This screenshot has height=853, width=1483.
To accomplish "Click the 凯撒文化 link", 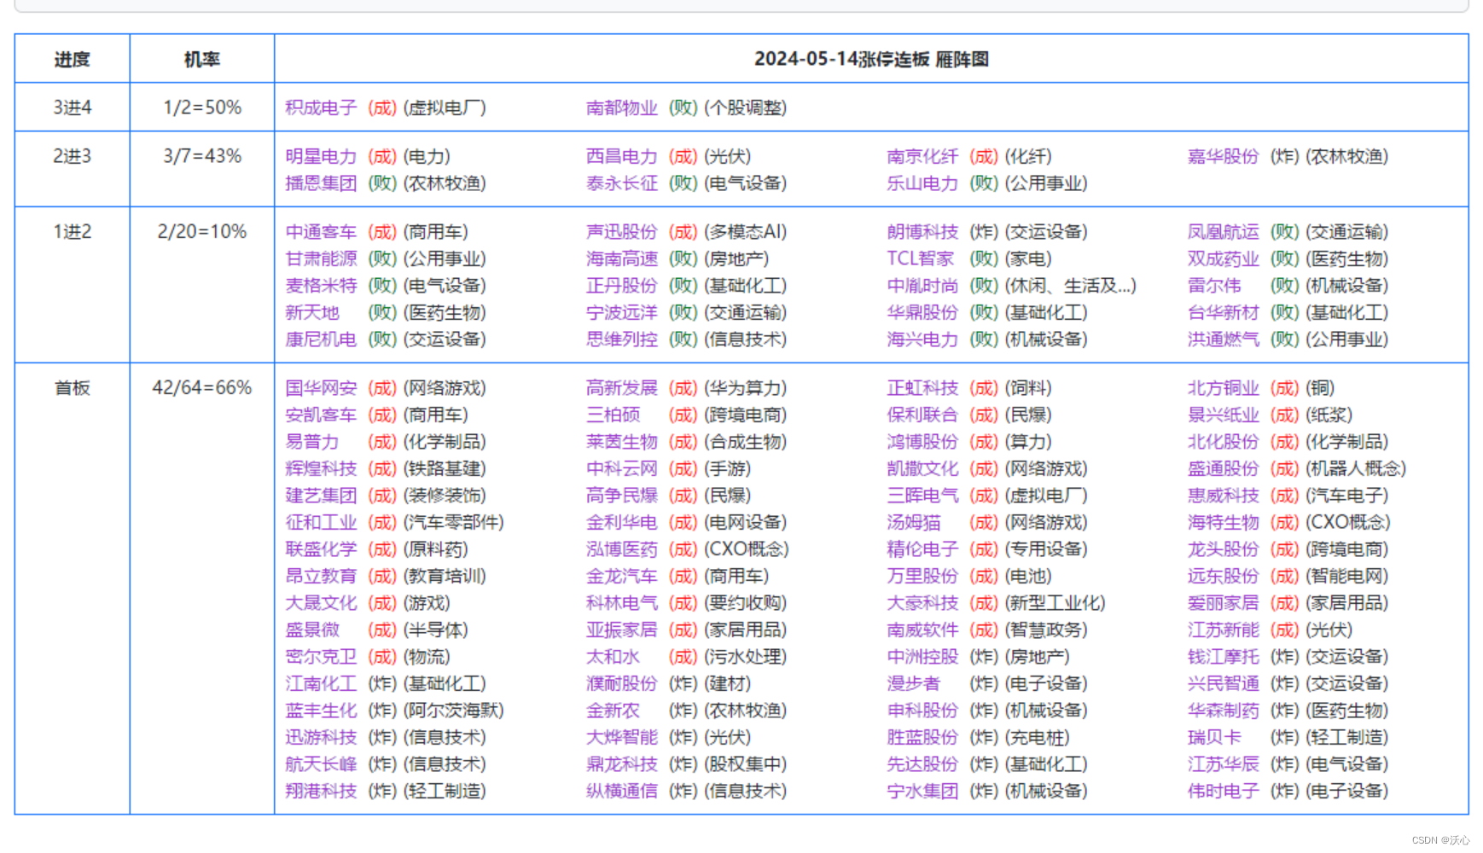I will click(922, 469).
